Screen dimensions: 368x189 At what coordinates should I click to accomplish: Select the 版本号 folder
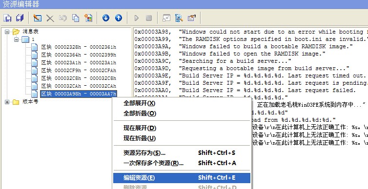coord(30,102)
